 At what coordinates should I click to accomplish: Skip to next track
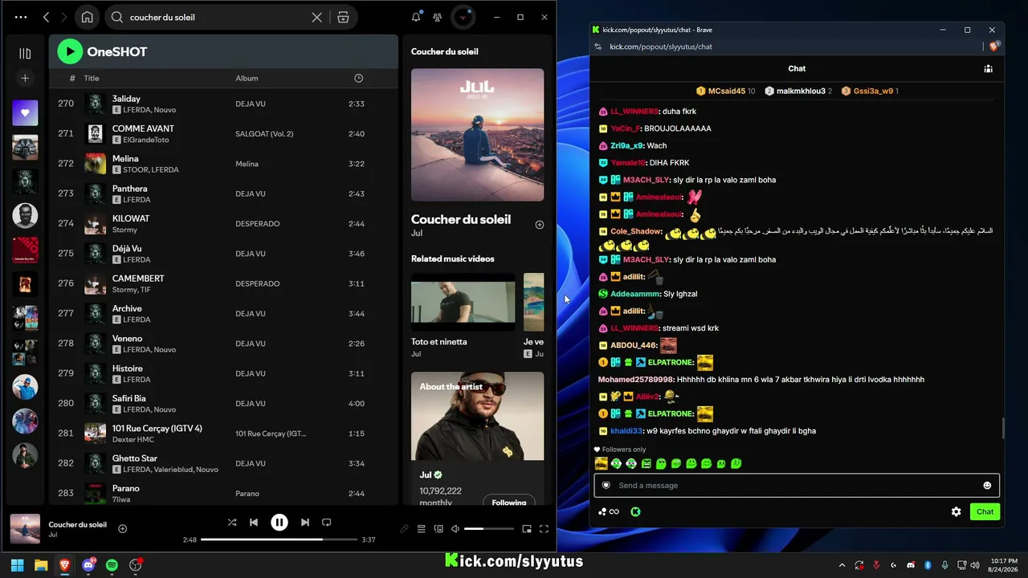tap(304, 522)
